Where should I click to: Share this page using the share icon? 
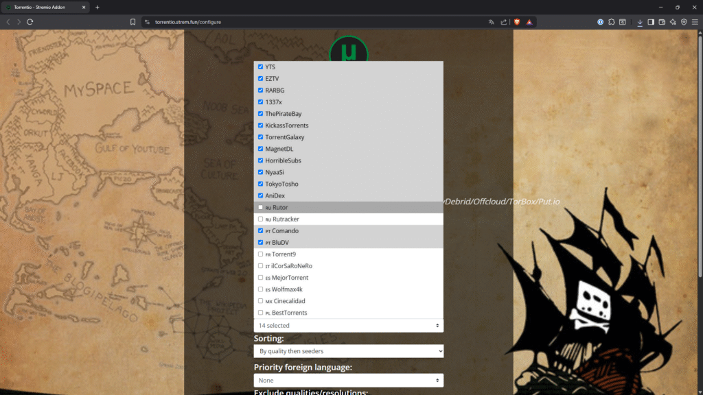504,22
